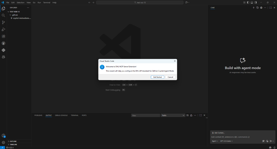Open the Terminal menu
277x149 pixels.
click(x=47, y=3)
